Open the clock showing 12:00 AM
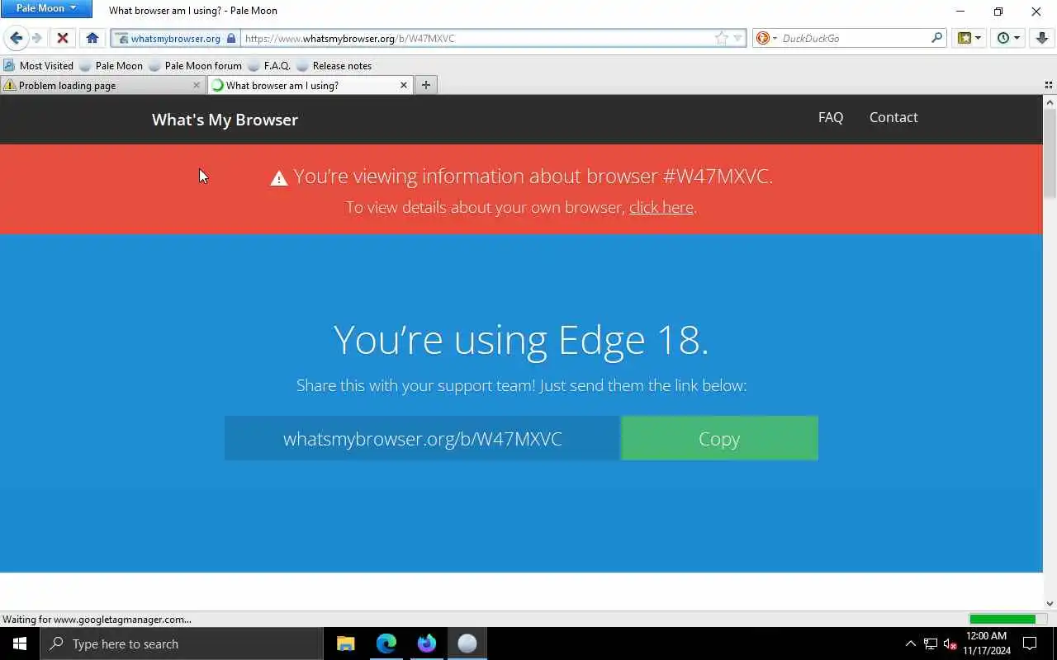1057x660 pixels. click(986, 643)
